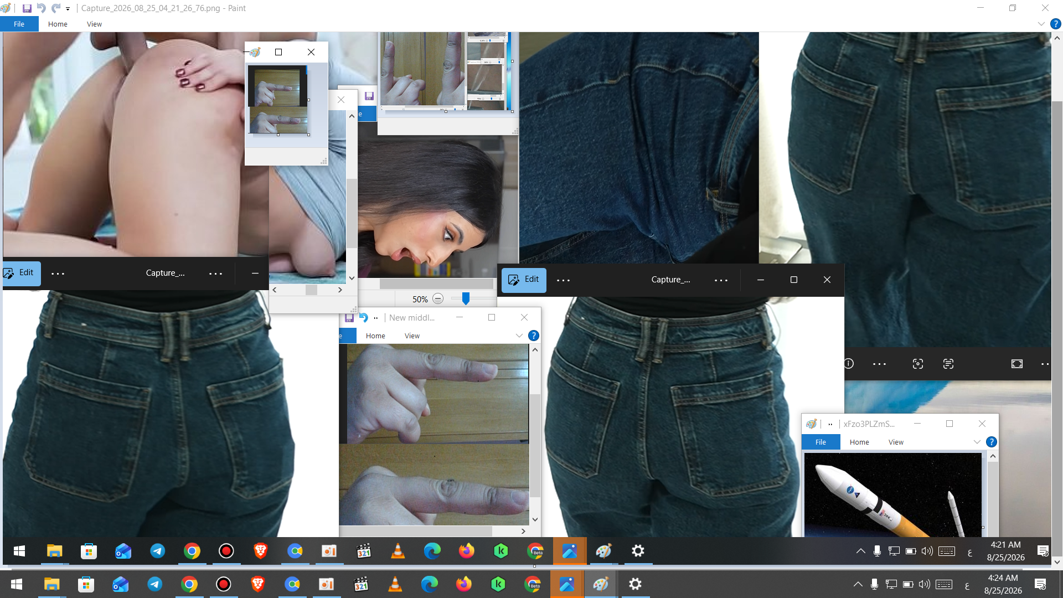Open VLC media player from the 4:24 AM taskbar
Image resolution: width=1063 pixels, height=598 pixels.
pos(395,584)
